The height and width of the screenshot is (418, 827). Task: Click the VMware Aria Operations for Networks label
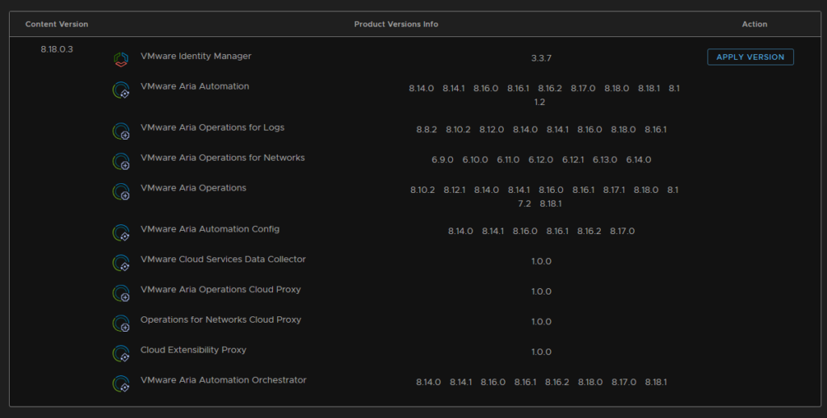[x=223, y=157]
